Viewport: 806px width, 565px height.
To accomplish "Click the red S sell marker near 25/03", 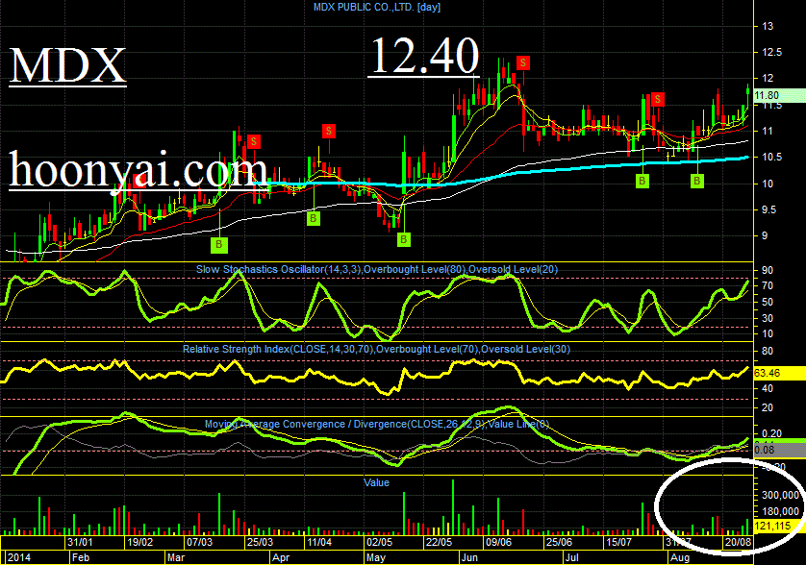I will tap(253, 141).
